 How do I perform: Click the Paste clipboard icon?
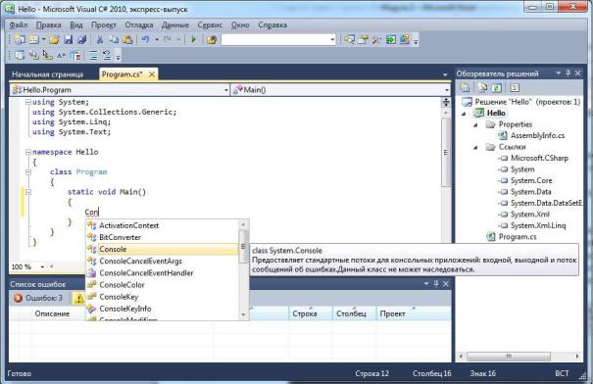[x=127, y=39]
